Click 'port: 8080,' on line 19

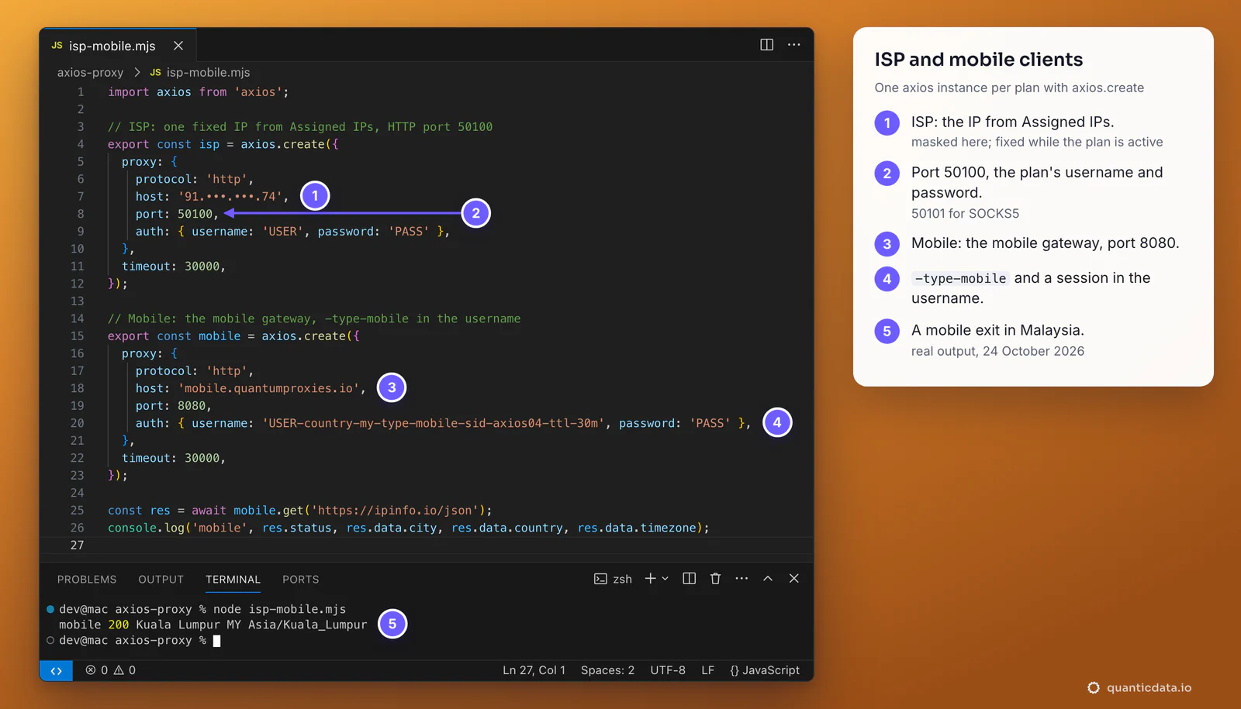tap(174, 405)
